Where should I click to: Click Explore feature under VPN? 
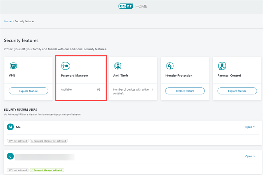tap(29, 91)
